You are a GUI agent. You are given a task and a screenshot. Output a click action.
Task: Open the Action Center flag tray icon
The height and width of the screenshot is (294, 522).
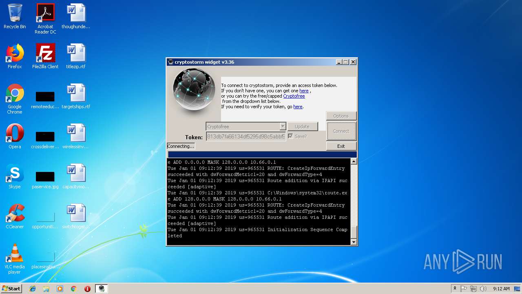(x=464, y=289)
